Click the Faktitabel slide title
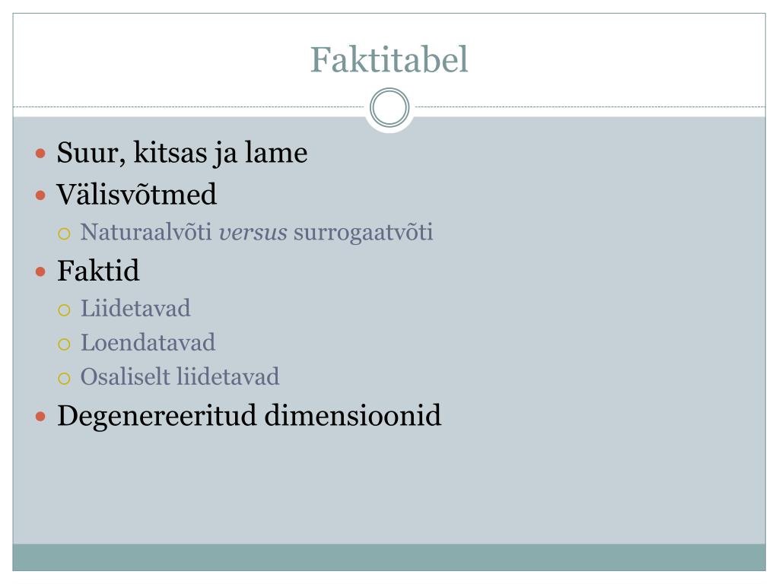Viewport: 779px width, 584px height. click(x=389, y=59)
